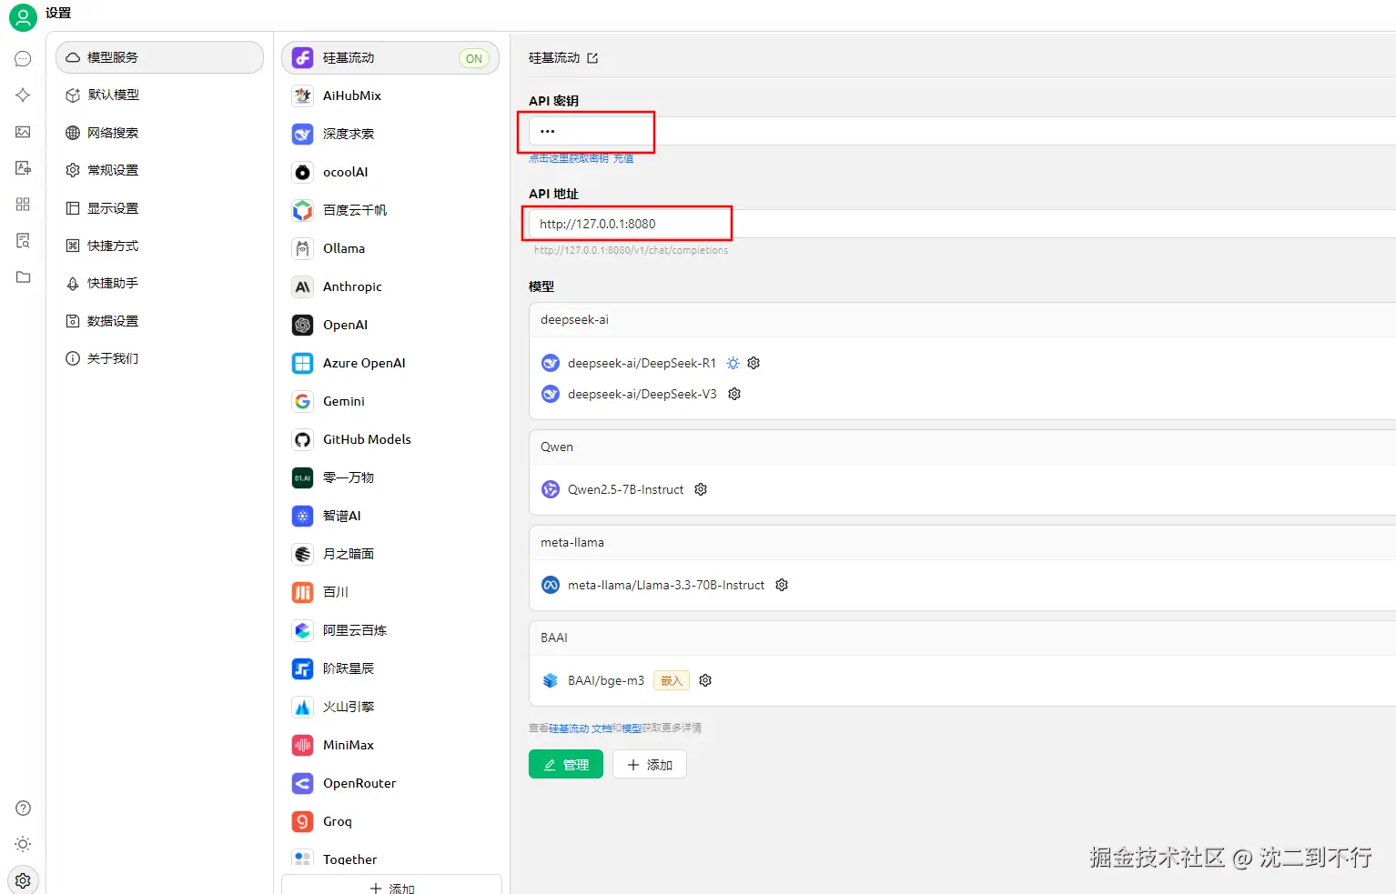Viewport: 1396px width, 894px height.
Task: Select the Gemini provider
Action: [x=390, y=401]
